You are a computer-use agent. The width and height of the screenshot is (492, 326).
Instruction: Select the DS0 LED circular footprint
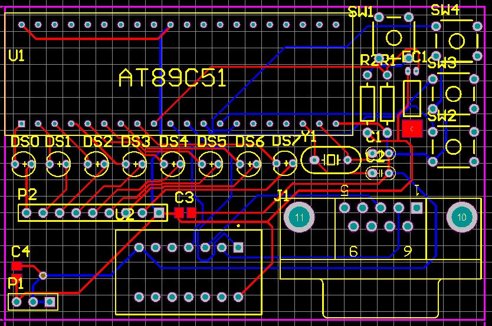click(x=24, y=164)
